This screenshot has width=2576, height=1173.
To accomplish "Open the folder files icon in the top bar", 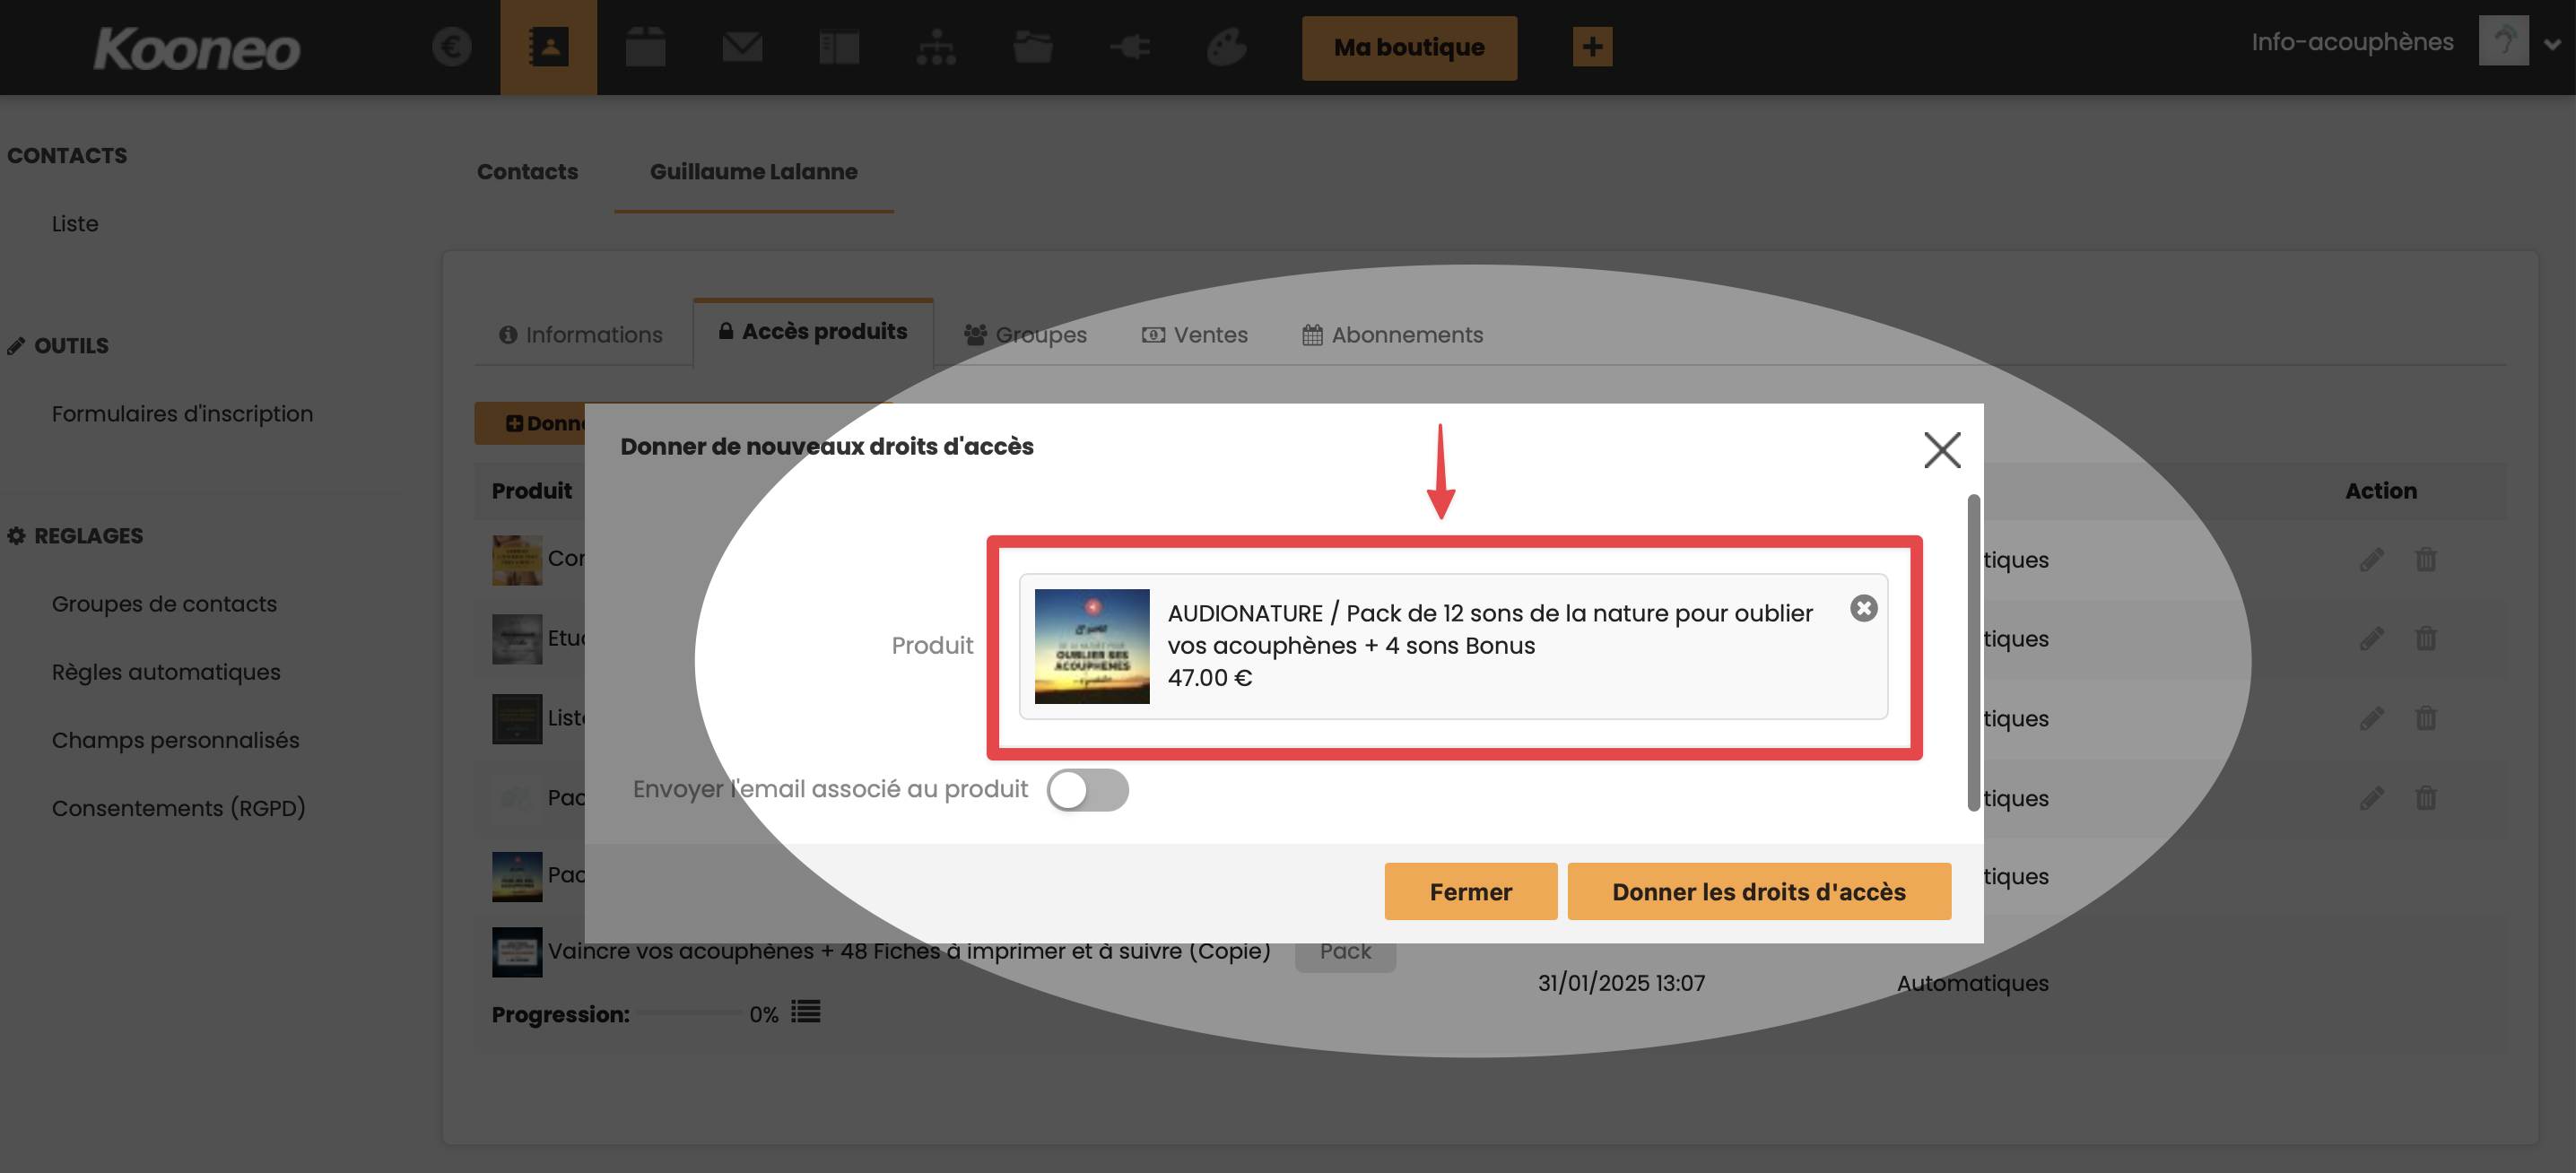I will click(x=1032, y=47).
